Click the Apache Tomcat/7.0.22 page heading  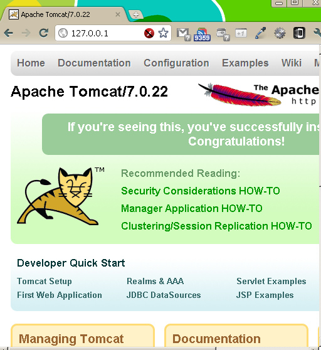pyautogui.click(x=89, y=92)
